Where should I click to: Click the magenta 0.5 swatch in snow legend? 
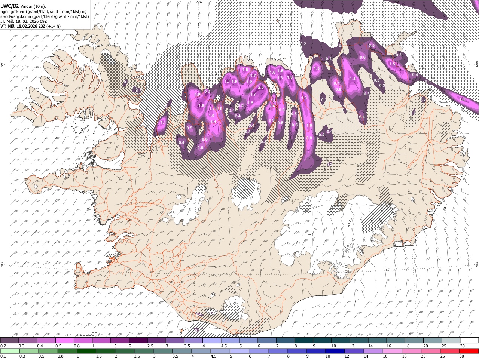65,341
